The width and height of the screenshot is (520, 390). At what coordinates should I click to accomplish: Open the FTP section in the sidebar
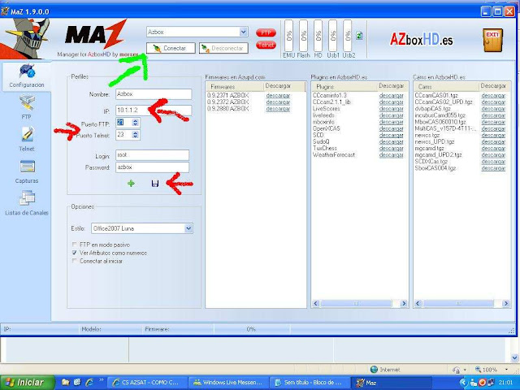click(27, 106)
